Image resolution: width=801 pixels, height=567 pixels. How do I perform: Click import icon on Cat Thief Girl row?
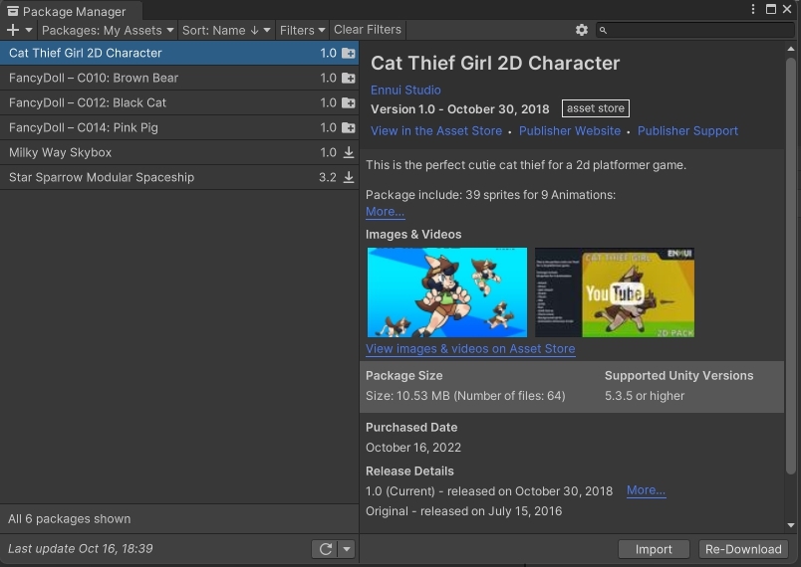(349, 53)
